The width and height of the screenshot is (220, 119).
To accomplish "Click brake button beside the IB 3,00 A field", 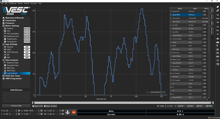I will click(x=63, y=111).
